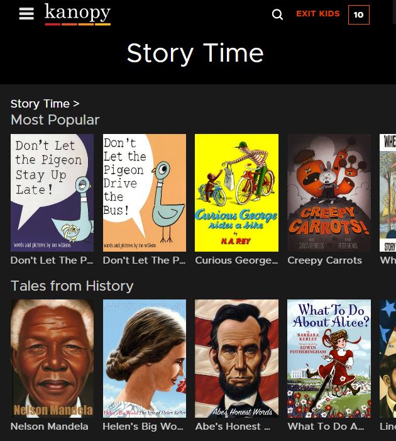Click the Creepy Carrots title text

(x=324, y=260)
